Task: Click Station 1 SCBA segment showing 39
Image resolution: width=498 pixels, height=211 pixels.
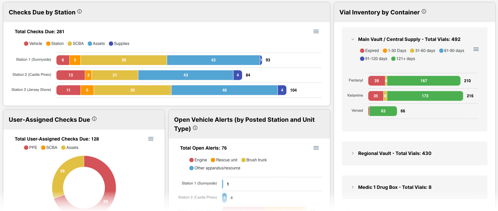Action: (x=124, y=60)
